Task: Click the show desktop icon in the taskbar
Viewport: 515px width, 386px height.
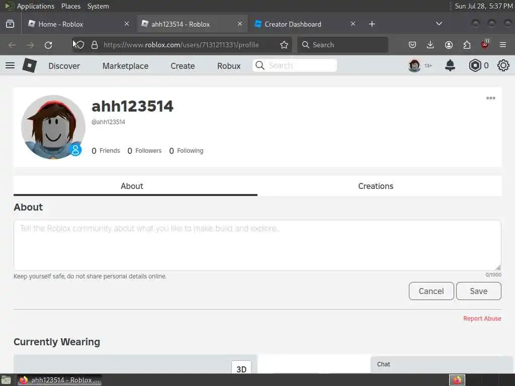Action: point(6,380)
